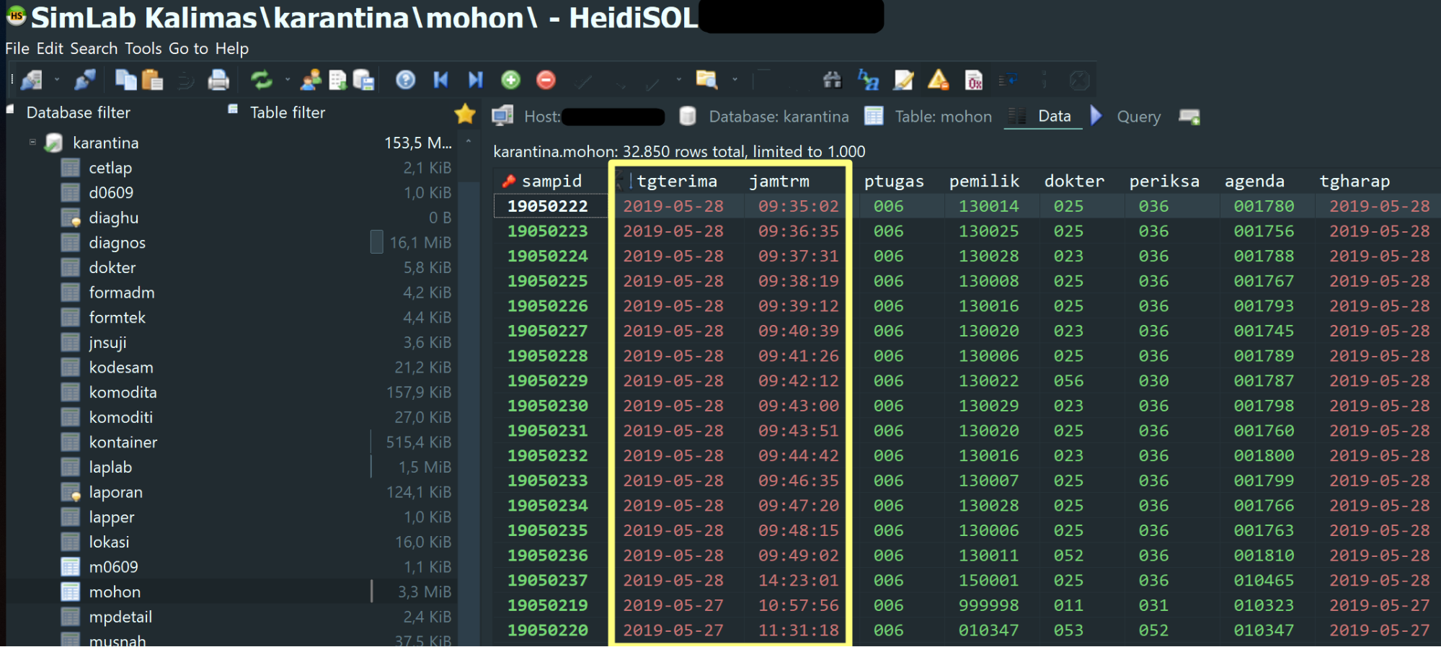Open the Tools menu

(143, 48)
